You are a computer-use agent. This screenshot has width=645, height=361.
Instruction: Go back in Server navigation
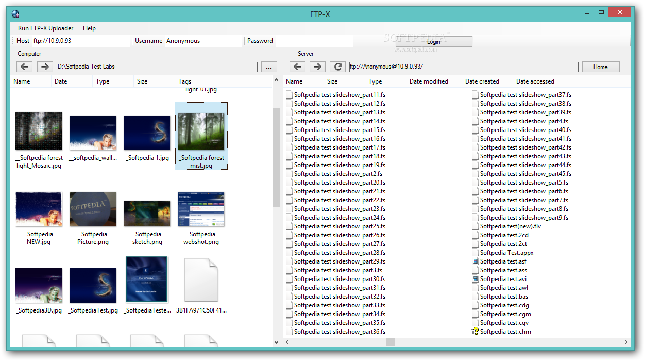(297, 67)
